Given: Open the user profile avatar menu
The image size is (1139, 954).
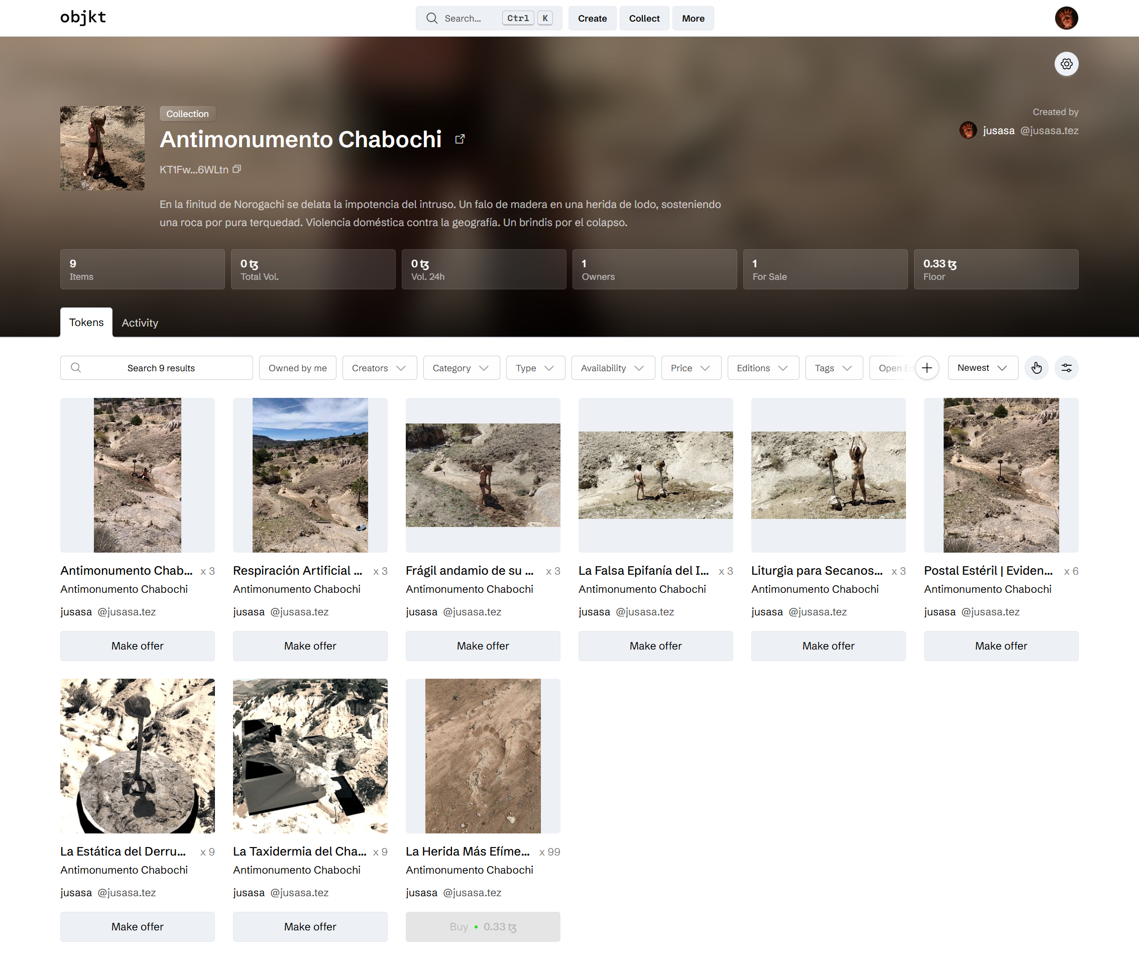Looking at the screenshot, I should point(1066,18).
